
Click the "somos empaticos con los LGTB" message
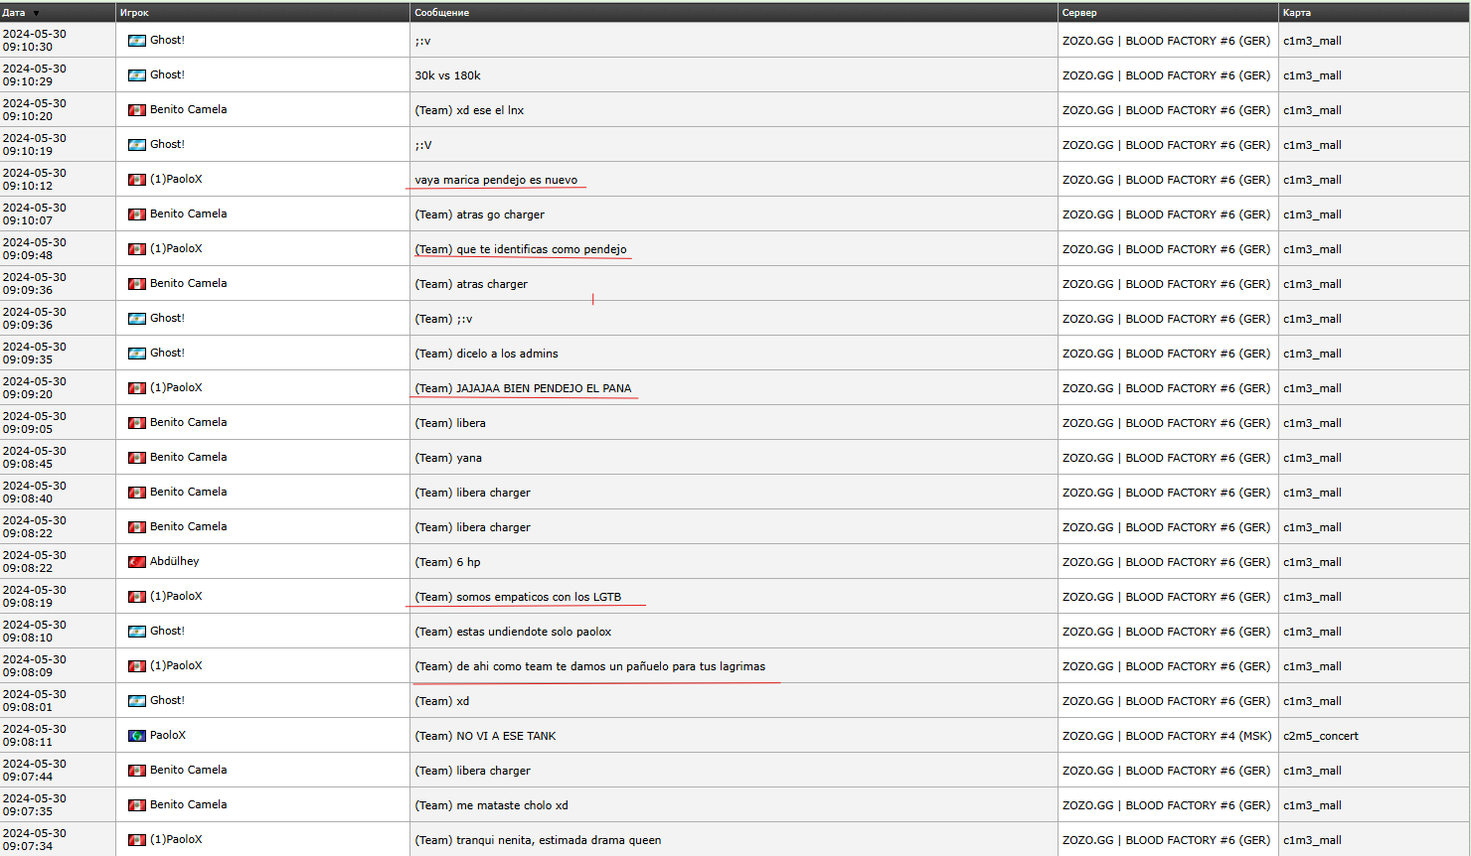(518, 597)
